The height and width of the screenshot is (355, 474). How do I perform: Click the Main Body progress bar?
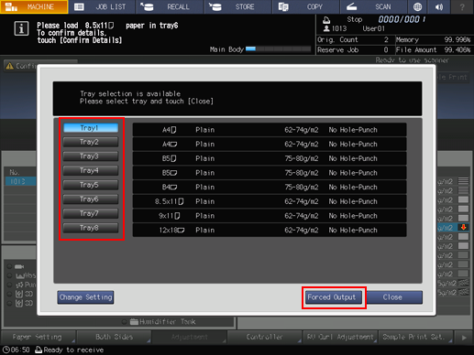click(x=278, y=48)
